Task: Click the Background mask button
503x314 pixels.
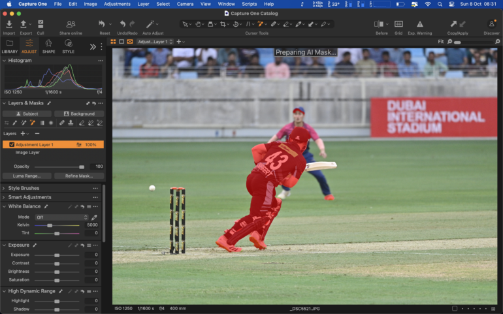Action: [x=79, y=114]
